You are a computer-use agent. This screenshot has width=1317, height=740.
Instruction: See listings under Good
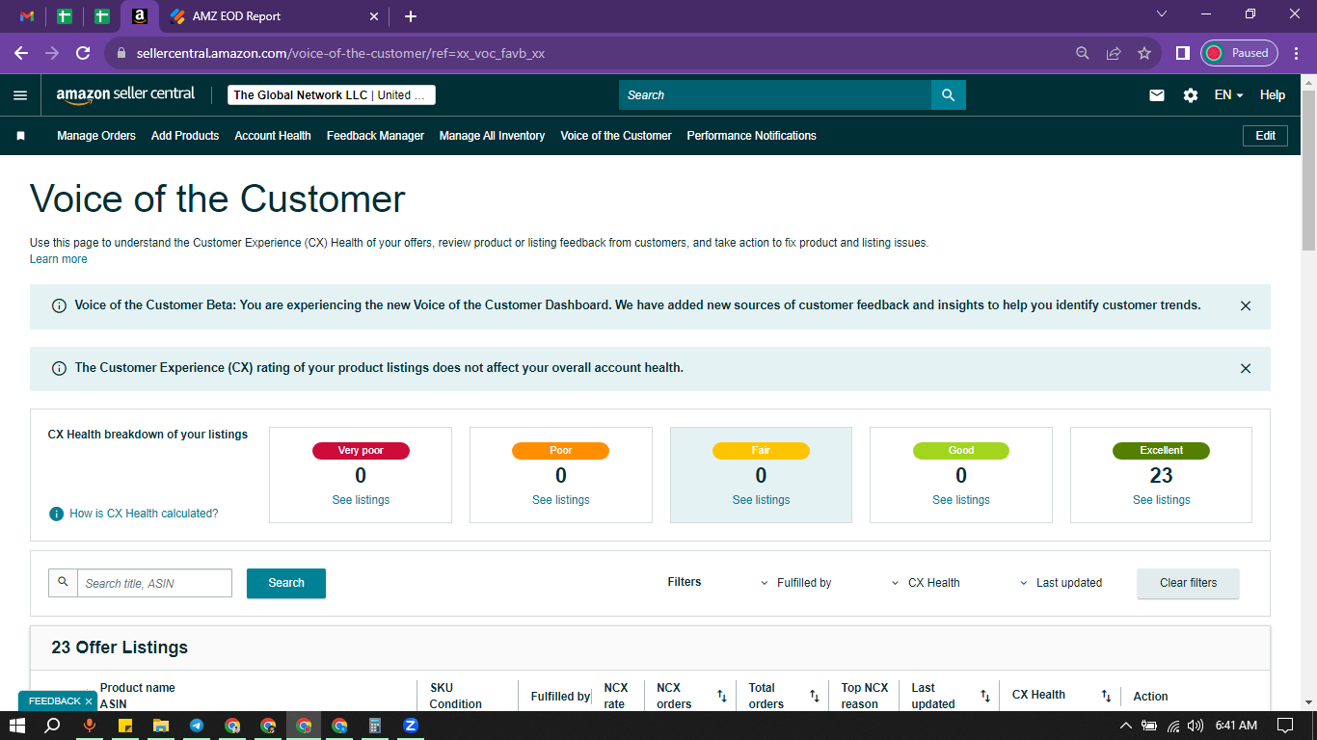point(961,500)
